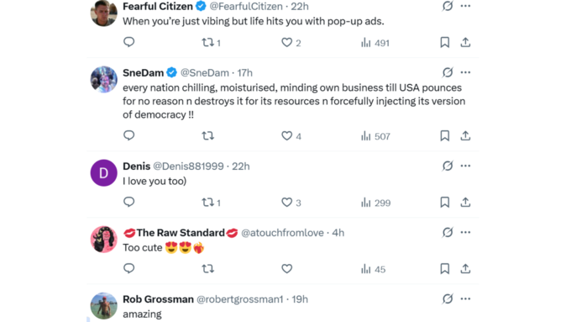Open reply on Denis's 'I love you too' tweet
This screenshot has height=322, width=571.
point(129,202)
